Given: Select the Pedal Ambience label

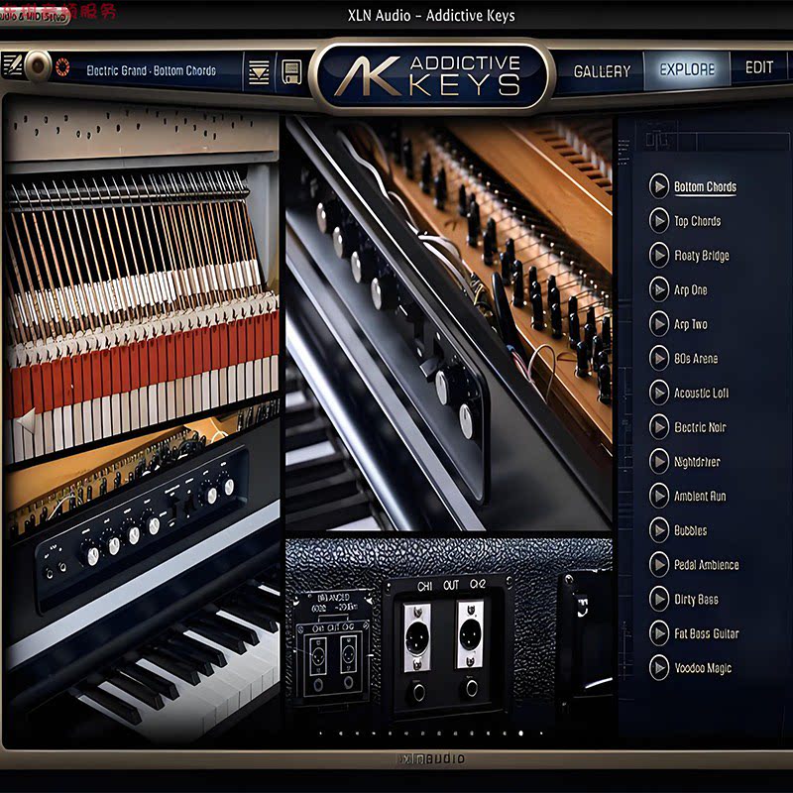Looking at the screenshot, I should click(x=707, y=565).
